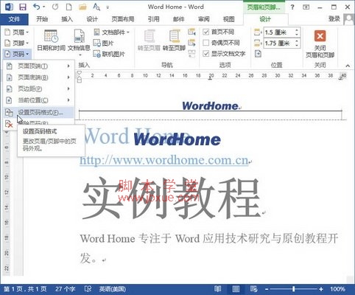The image size is (355, 295).
Task: Expand Current Position (当前位置) submenu
Action: tap(38, 100)
